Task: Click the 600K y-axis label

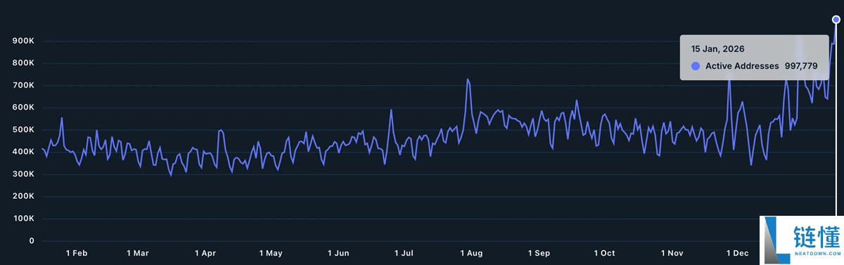Action: pyautogui.click(x=23, y=108)
